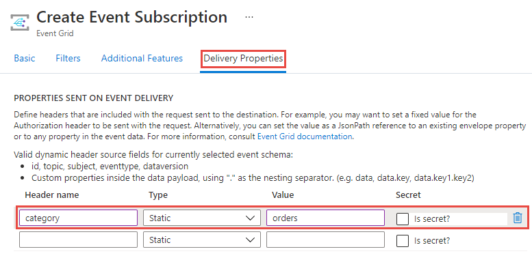
Task: Click the Event Grid logo icon
Action: point(19,23)
